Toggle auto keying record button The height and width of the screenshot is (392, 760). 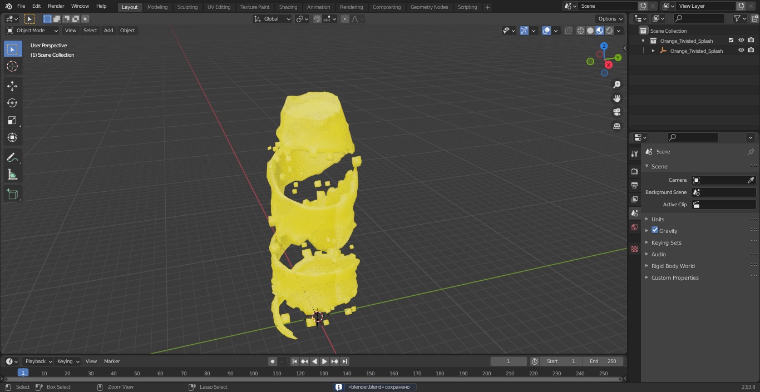pos(273,361)
